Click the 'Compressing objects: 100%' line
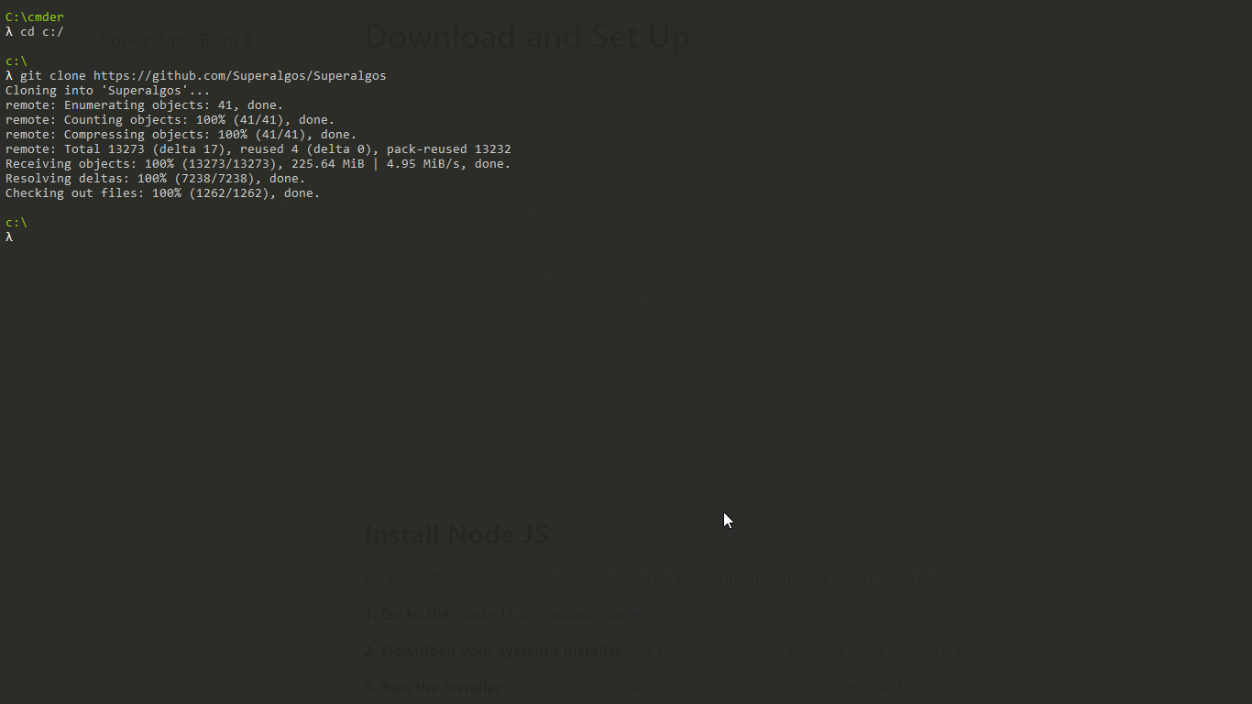 pyautogui.click(x=181, y=134)
